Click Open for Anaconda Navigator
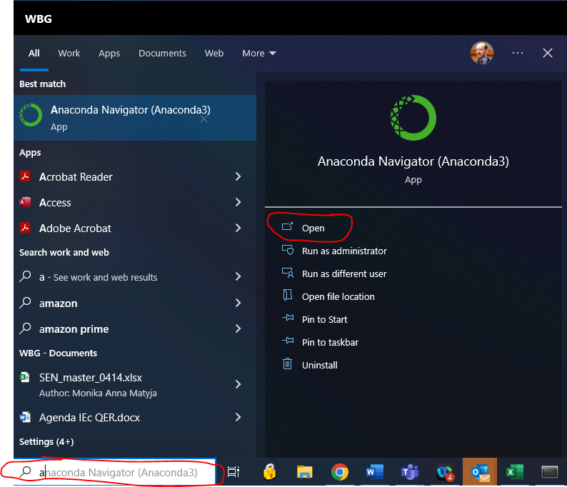Viewport: 567px width, 487px height. [x=313, y=228]
